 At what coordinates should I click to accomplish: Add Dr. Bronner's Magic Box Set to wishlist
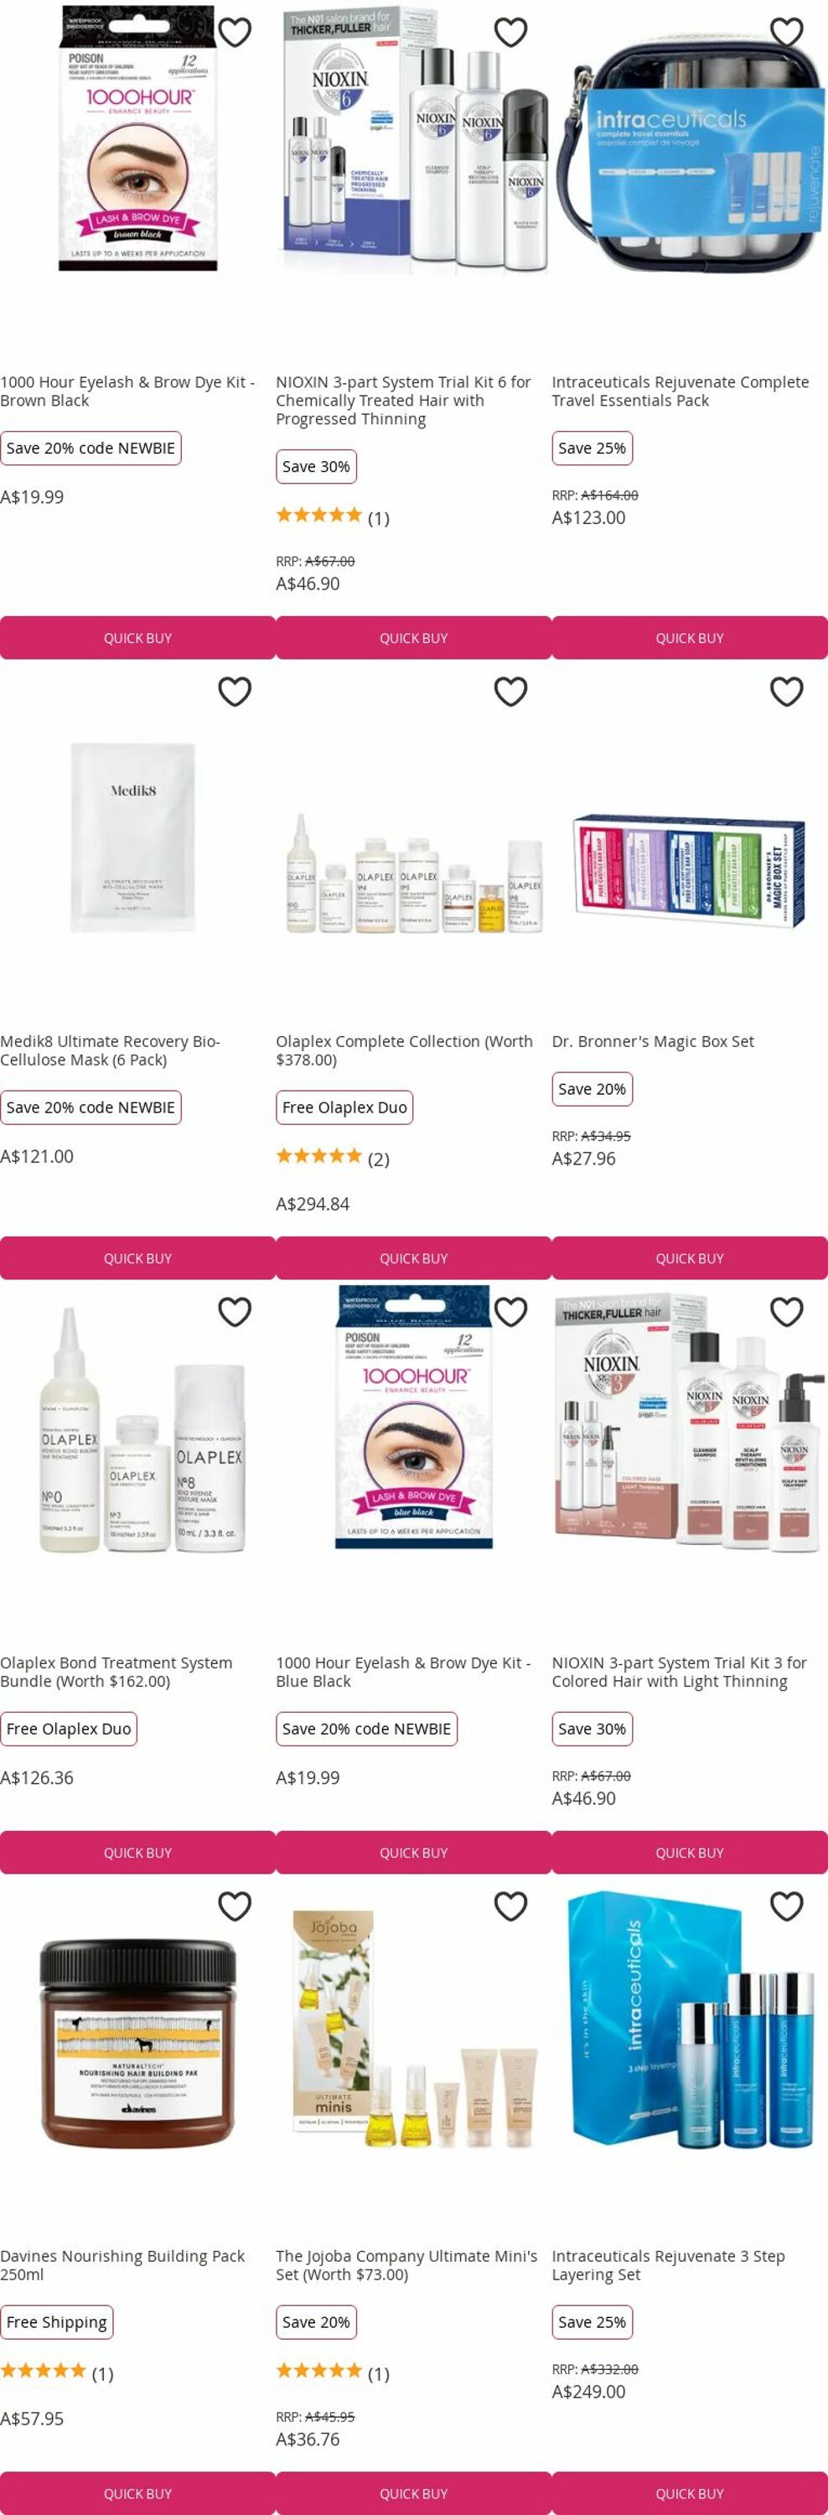787,692
